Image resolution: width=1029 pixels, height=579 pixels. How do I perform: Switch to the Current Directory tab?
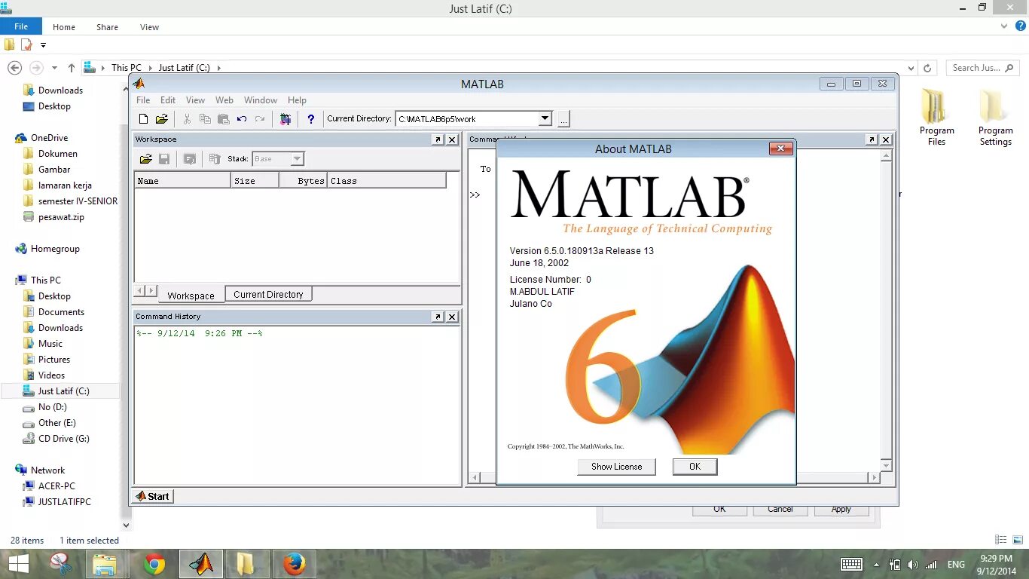pyautogui.click(x=268, y=294)
